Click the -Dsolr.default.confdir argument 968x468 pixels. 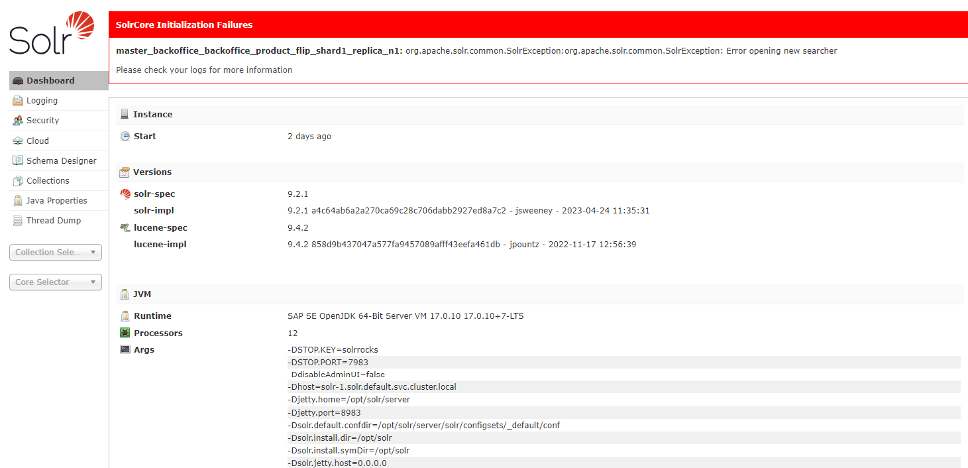[x=424, y=425]
